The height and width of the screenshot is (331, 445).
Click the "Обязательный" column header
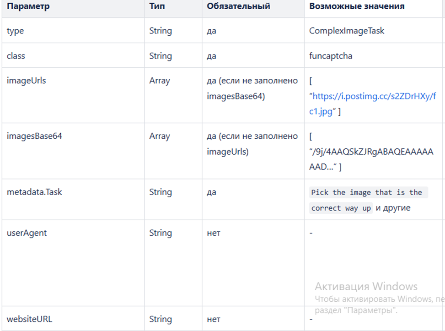point(238,6)
